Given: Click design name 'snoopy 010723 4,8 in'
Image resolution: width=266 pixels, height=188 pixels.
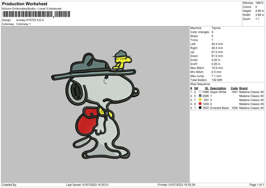Looking at the screenshot, I should (x=30, y=20).
